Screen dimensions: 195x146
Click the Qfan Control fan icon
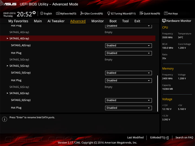point(82,13)
